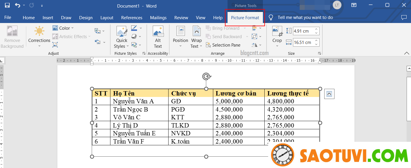Viewport: 411px width, 168px height.
Task: Open the Position dropdown
Action: coord(180,43)
